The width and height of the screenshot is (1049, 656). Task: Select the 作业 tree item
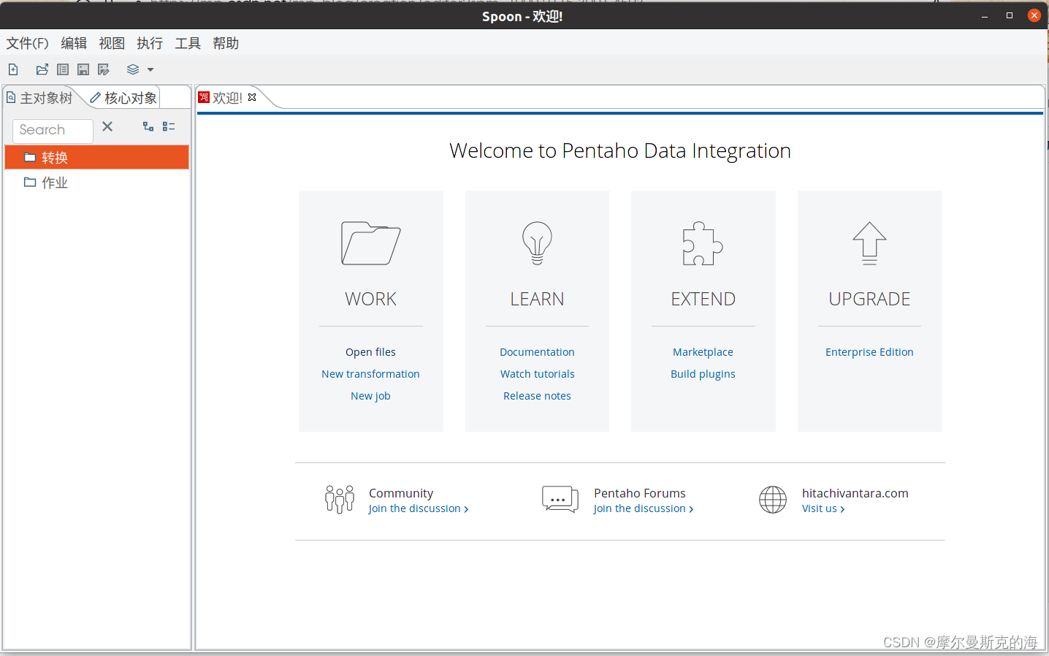(x=96, y=183)
